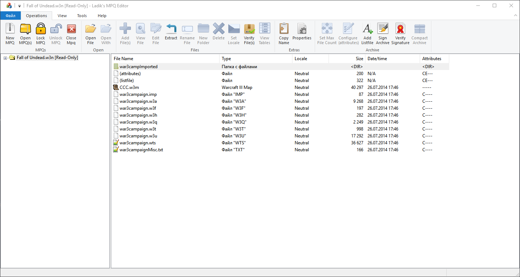Select war3campaign.imp in the list
520x277 pixels.
click(x=280, y=94)
